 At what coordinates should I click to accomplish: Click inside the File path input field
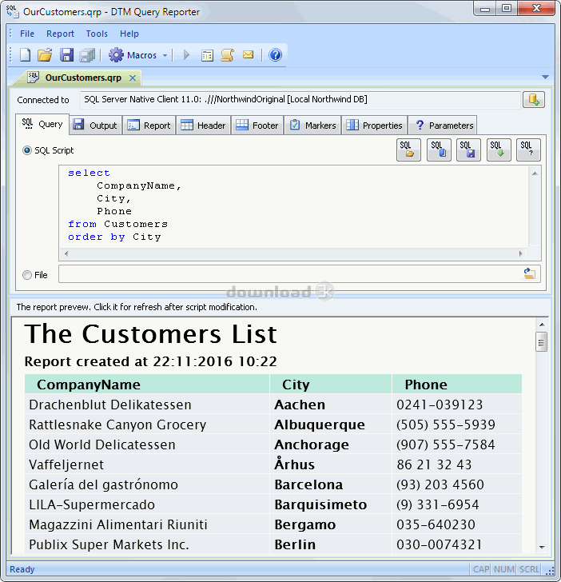(288, 274)
